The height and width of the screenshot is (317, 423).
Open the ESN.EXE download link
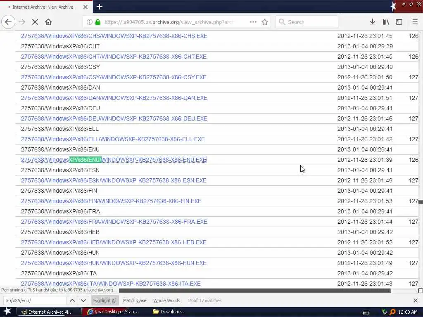114,180
